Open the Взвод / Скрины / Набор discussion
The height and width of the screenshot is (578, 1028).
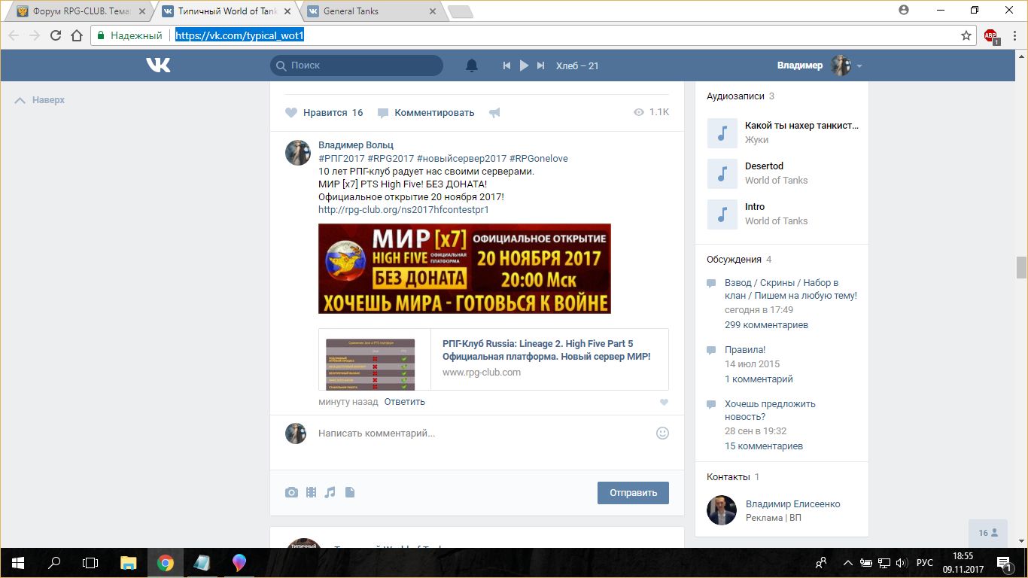click(x=791, y=289)
